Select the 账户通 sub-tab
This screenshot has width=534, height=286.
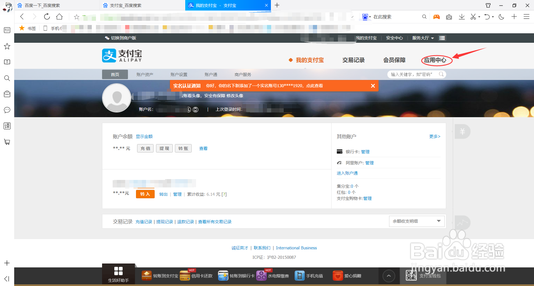point(211,74)
